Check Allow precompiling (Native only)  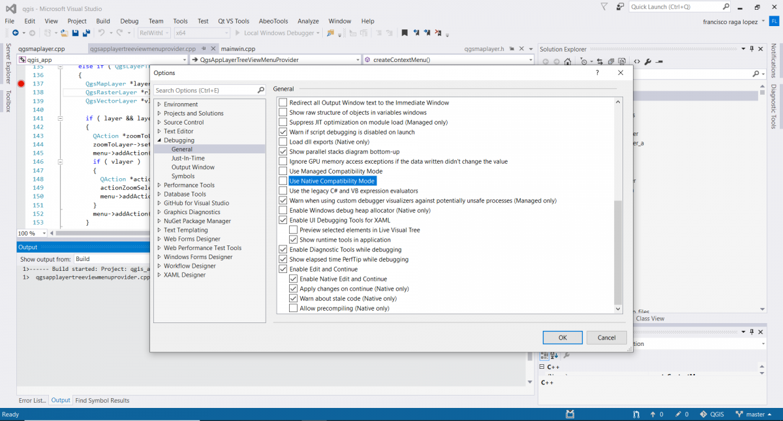294,308
